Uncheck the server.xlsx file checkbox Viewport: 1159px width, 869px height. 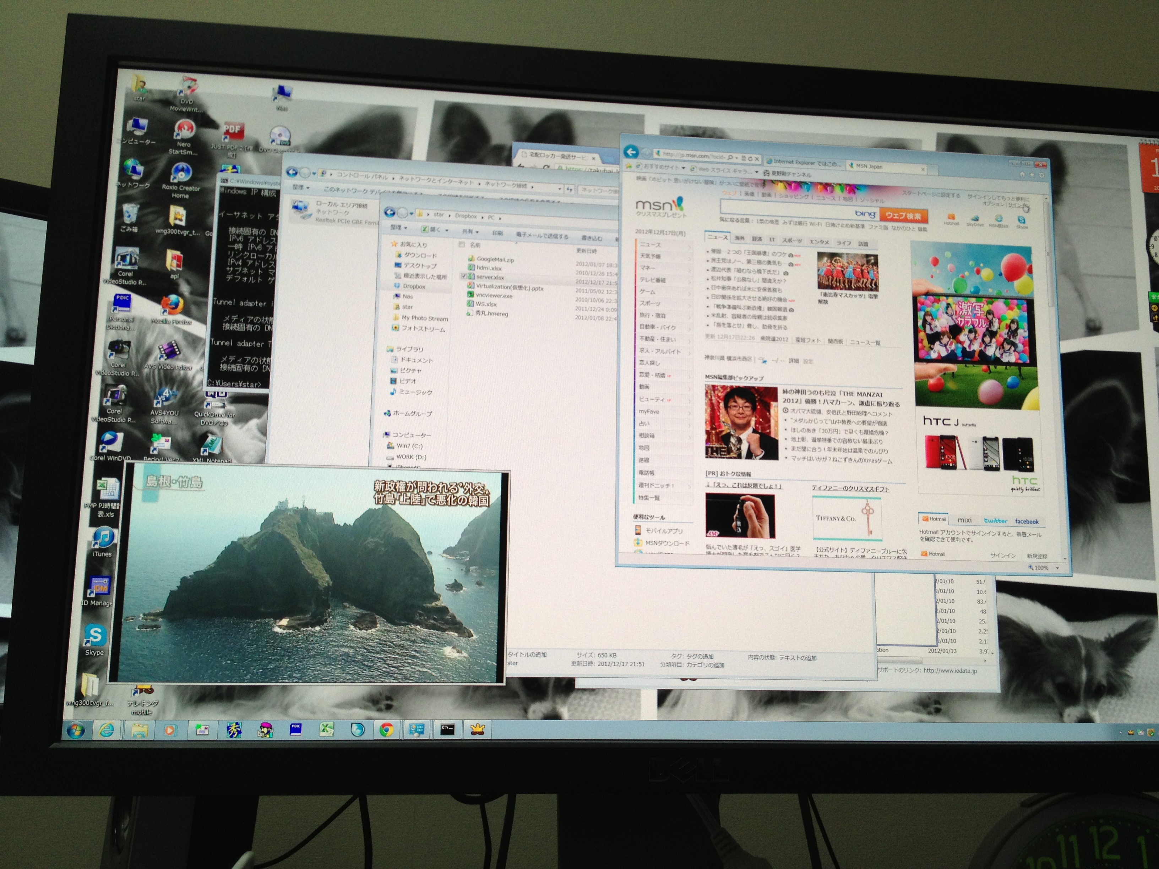pos(464,276)
